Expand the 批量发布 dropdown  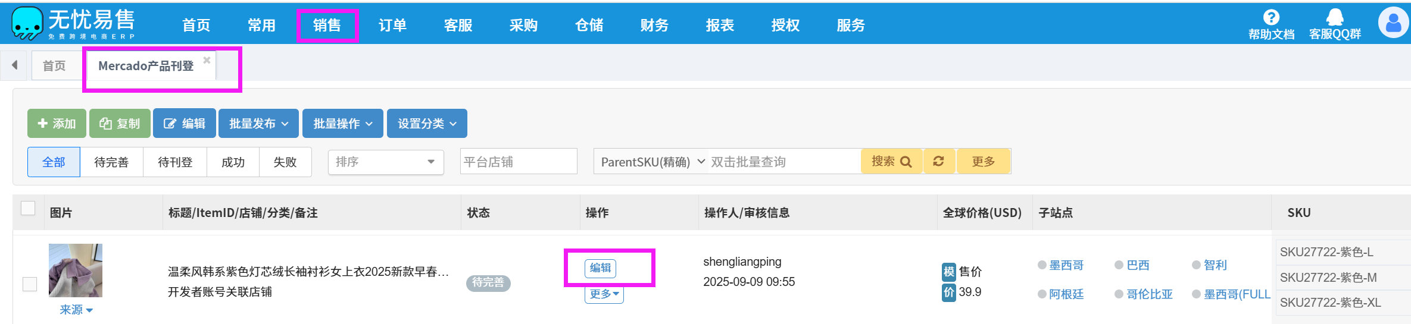tap(259, 123)
